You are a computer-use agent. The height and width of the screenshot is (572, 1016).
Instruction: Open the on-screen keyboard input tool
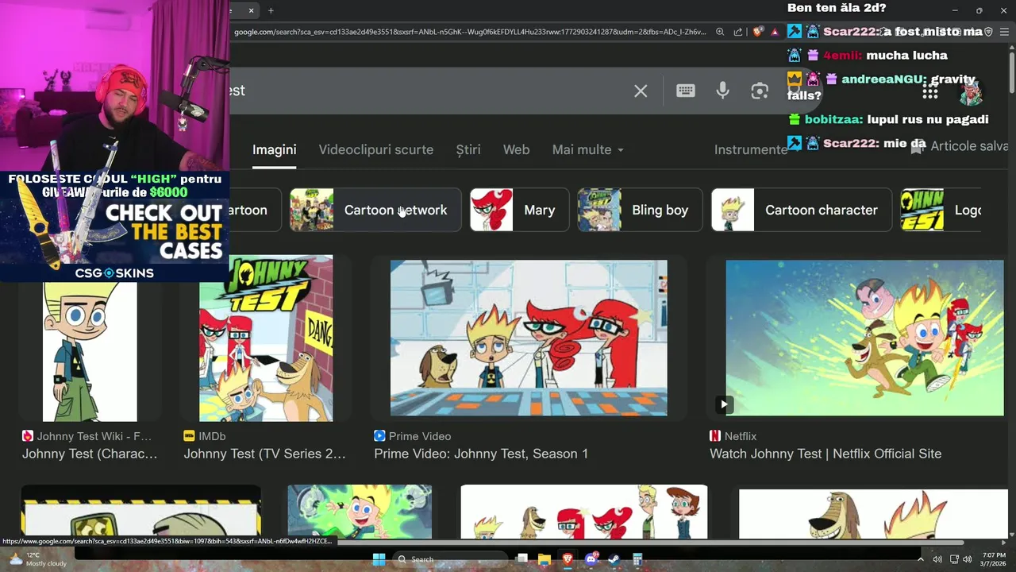point(686,91)
